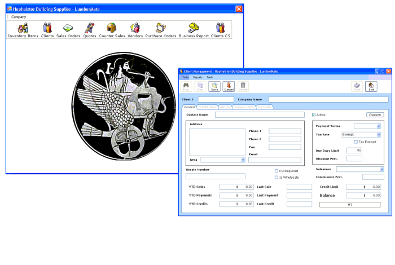Click the Company Name field
Viewport: 395px width, 265px height.
[x=328, y=99]
